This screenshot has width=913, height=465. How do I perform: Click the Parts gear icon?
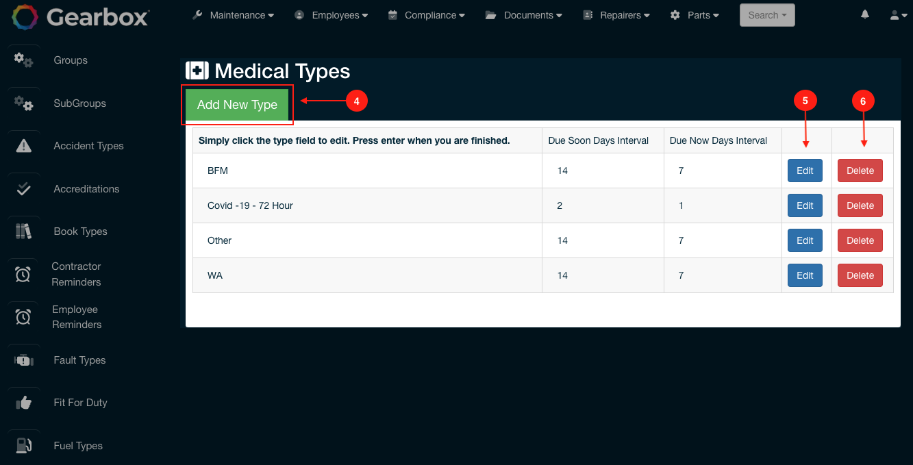coord(675,15)
